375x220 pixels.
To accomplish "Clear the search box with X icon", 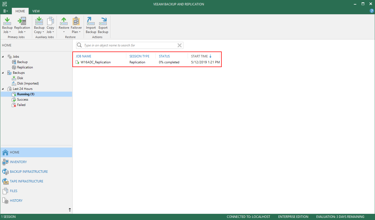I will click(180, 45).
